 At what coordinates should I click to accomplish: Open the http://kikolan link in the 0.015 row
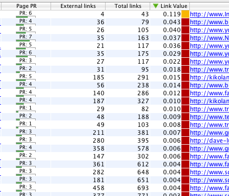tap(209, 78)
